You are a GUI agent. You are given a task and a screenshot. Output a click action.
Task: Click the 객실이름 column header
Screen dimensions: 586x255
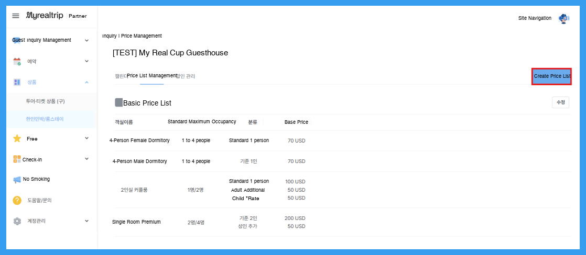124,122
